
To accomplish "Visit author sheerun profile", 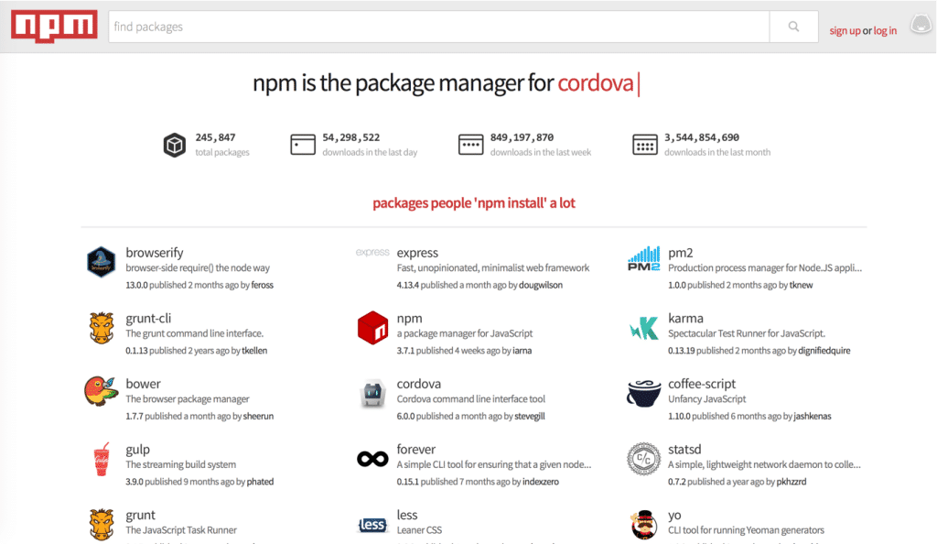I will coord(258,416).
